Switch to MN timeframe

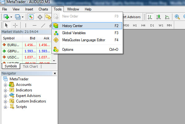(169, 25)
